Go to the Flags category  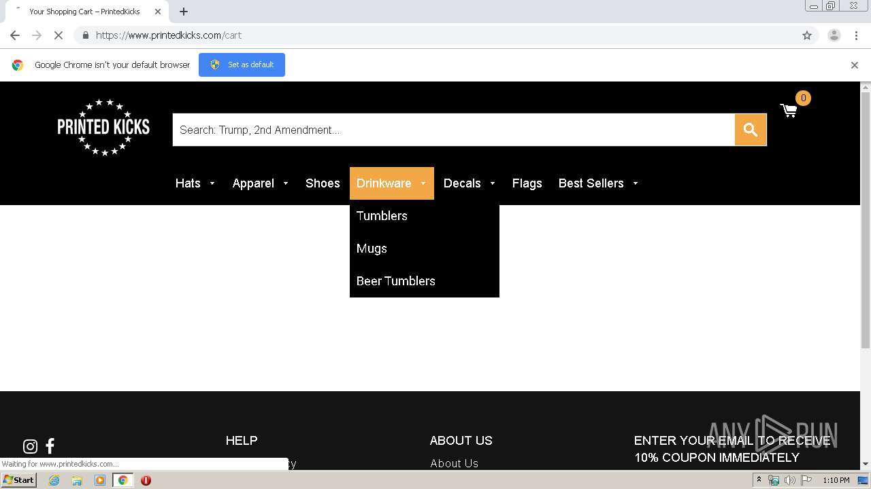[527, 183]
